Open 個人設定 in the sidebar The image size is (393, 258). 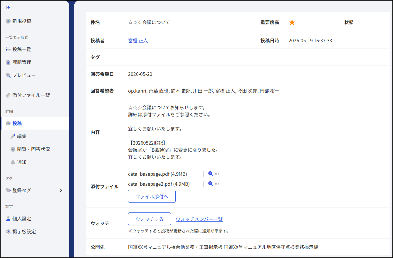[35, 219]
